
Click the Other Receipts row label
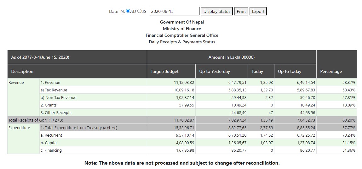click(56, 113)
